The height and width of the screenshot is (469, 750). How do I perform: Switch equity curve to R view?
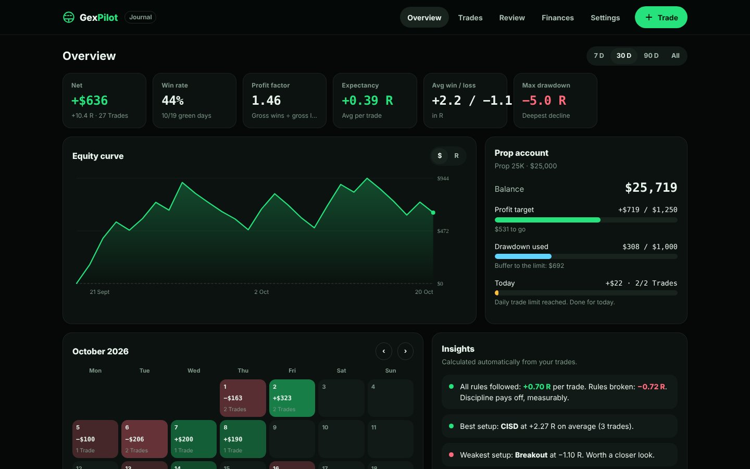(456, 156)
